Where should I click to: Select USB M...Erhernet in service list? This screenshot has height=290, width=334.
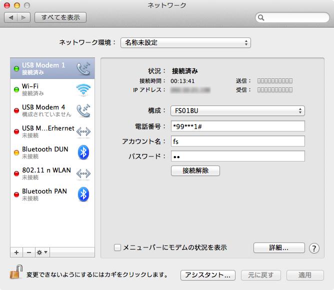52,131
